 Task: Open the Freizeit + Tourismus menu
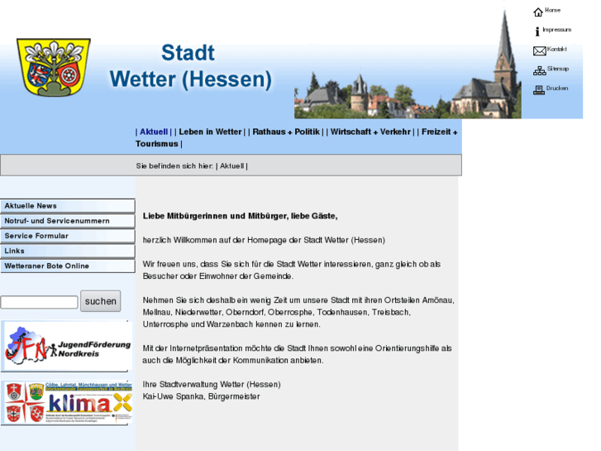coord(297,138)
